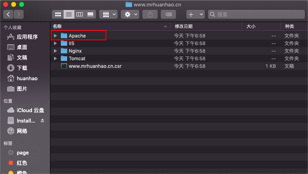Click the back navigation arrow
The width and height of the screenshot is (308, 174).
pyautogui.click(x=8, y=14)
